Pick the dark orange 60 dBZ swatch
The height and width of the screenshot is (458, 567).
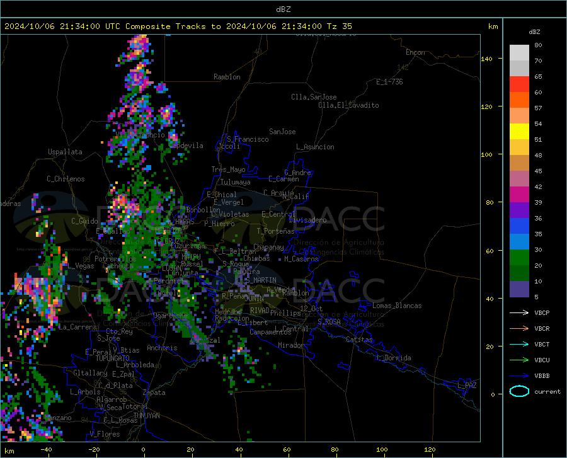coord(519,100)
